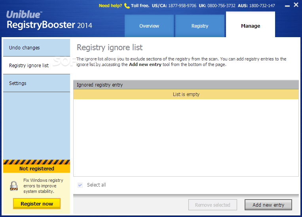Toggle the Select all checkbox
The height and width of the screenshot is (217, 302).
(x=80, y=185)
